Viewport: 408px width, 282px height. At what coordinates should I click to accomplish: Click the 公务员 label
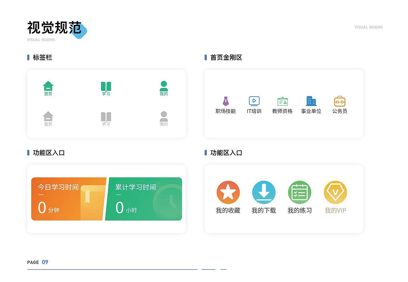340,111
